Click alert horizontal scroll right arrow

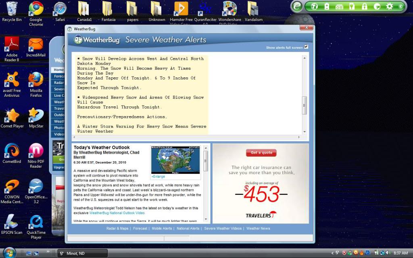[x=299, y=137]
